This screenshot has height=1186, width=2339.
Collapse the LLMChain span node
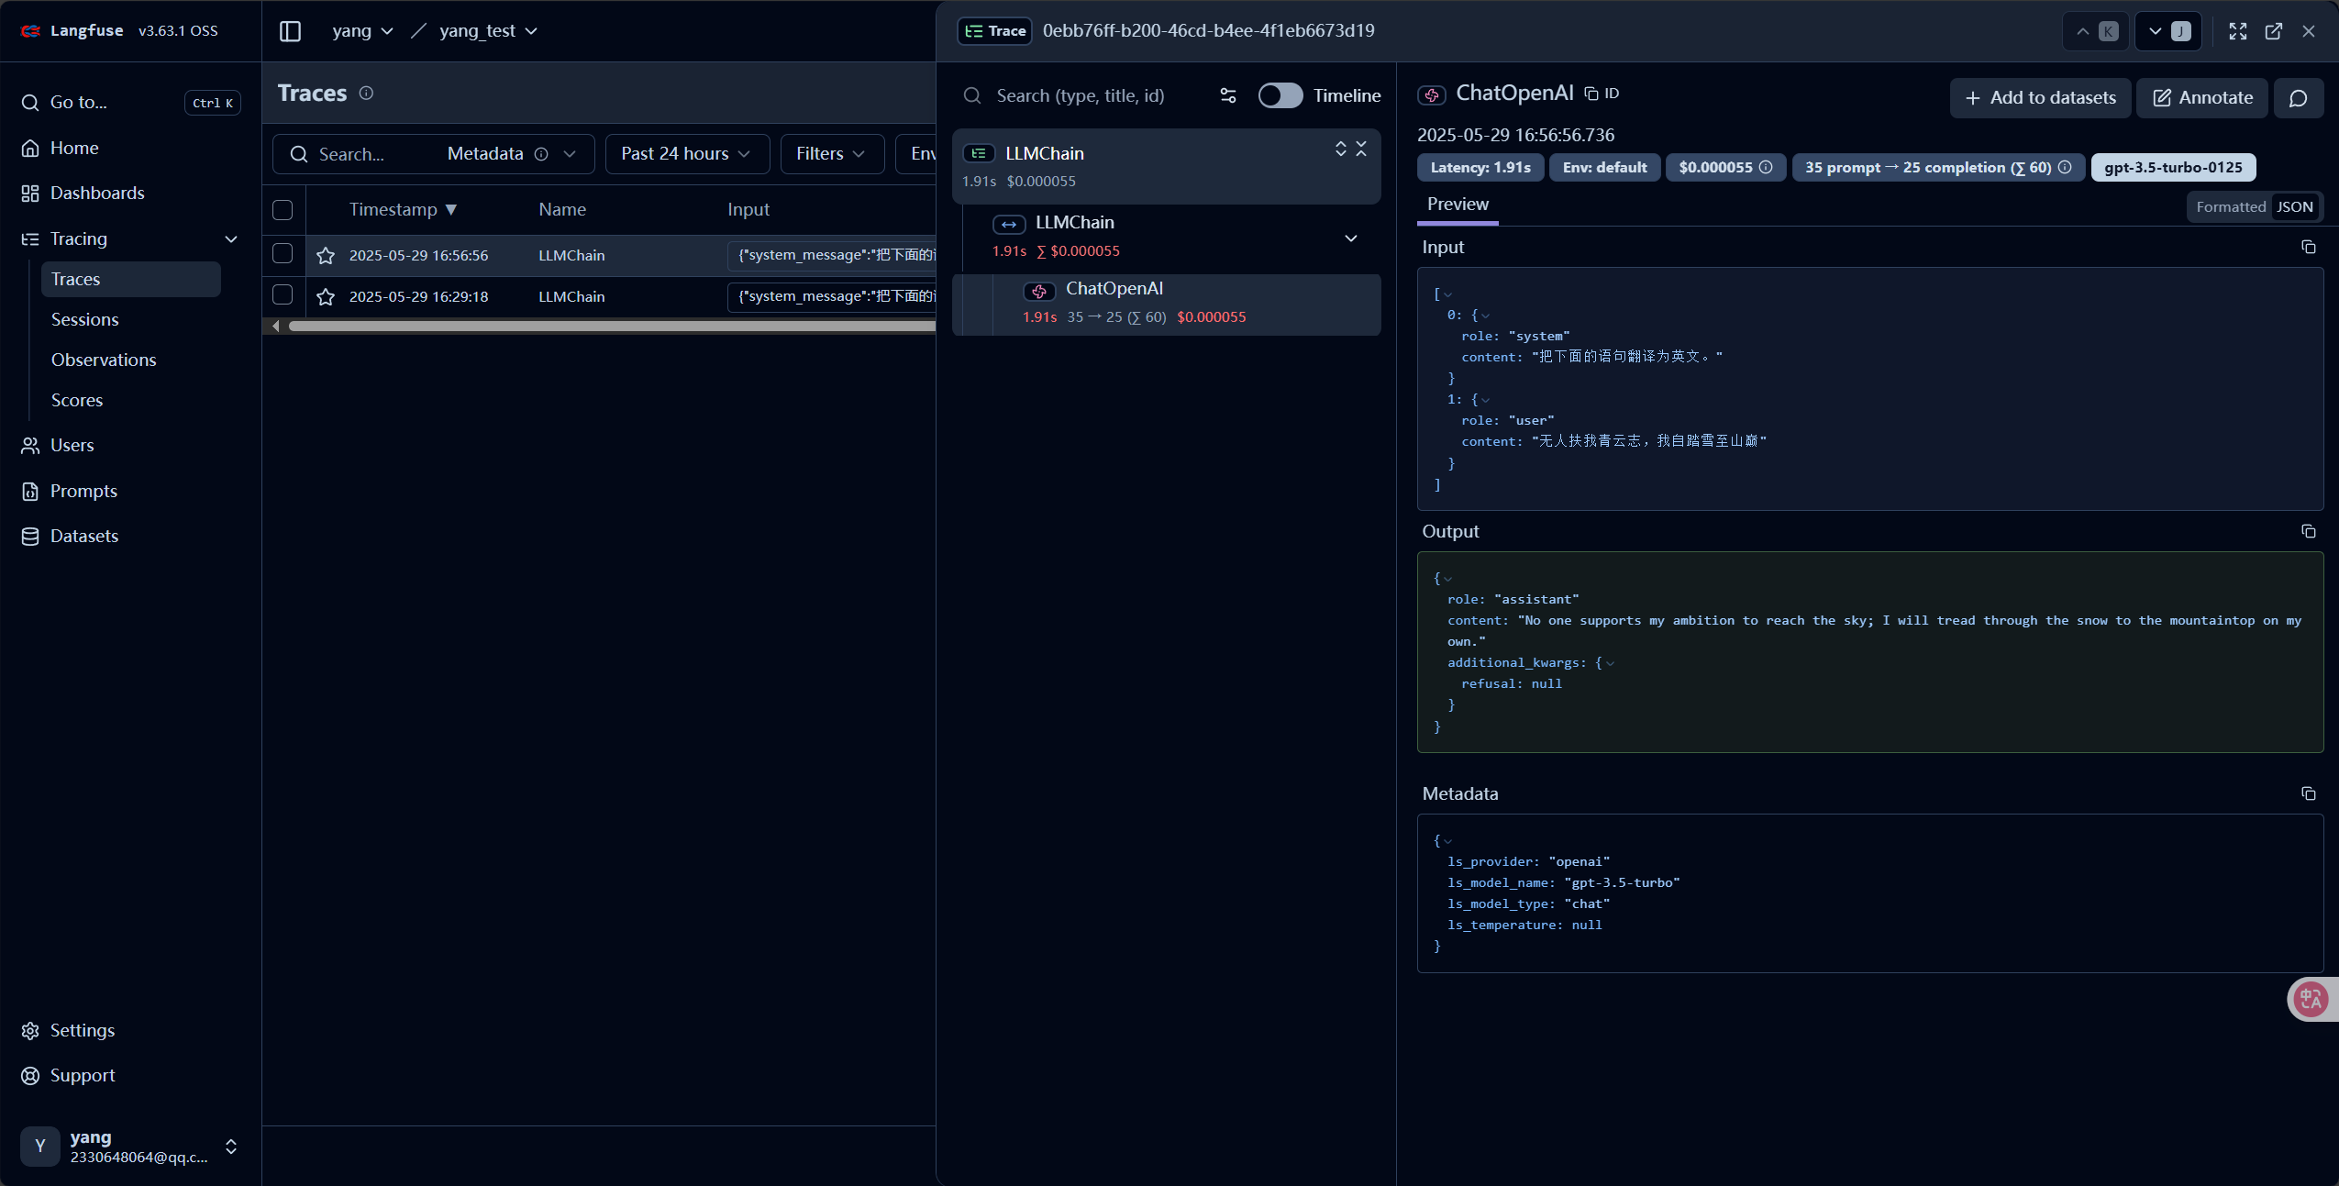pyautogui.click(x=1350, y=238)
